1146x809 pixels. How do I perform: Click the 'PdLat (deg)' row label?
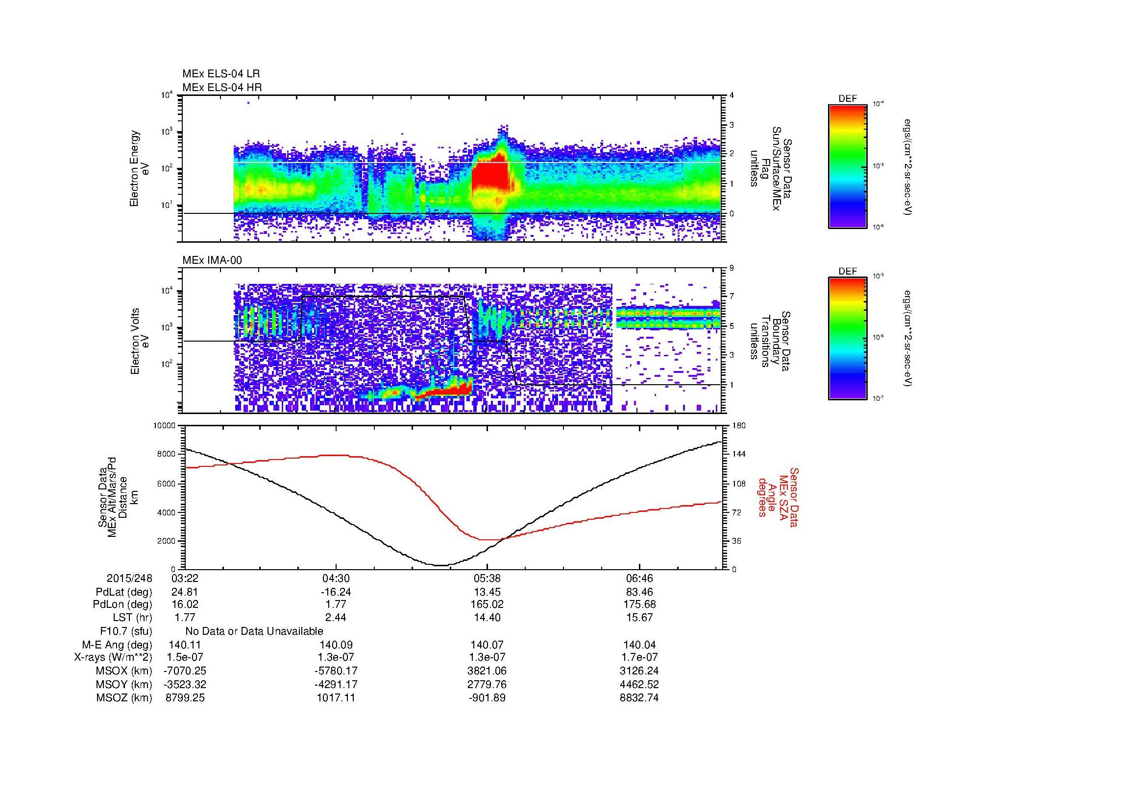click(124, 592)
